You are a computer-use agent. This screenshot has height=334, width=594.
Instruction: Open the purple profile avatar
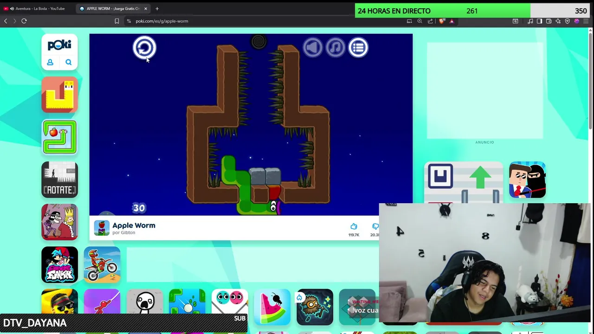click(576, 21)
